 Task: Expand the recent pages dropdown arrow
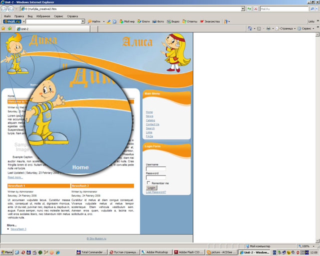tap(16, 9)
